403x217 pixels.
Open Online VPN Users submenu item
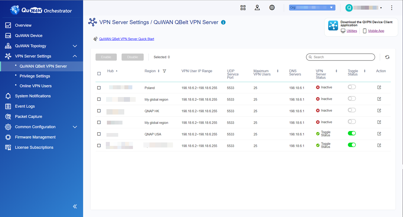pyautogui.click(x=36, y=86)
